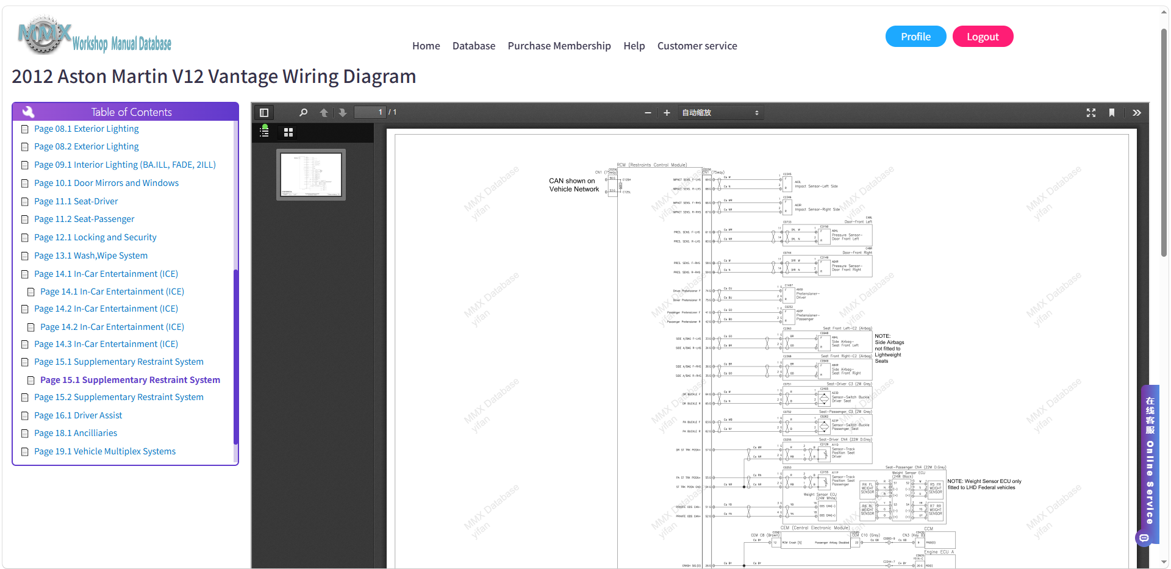This screenshot has height=569, width=1171.
Task: Show the document outline view
Action: (x=264, y=132)
